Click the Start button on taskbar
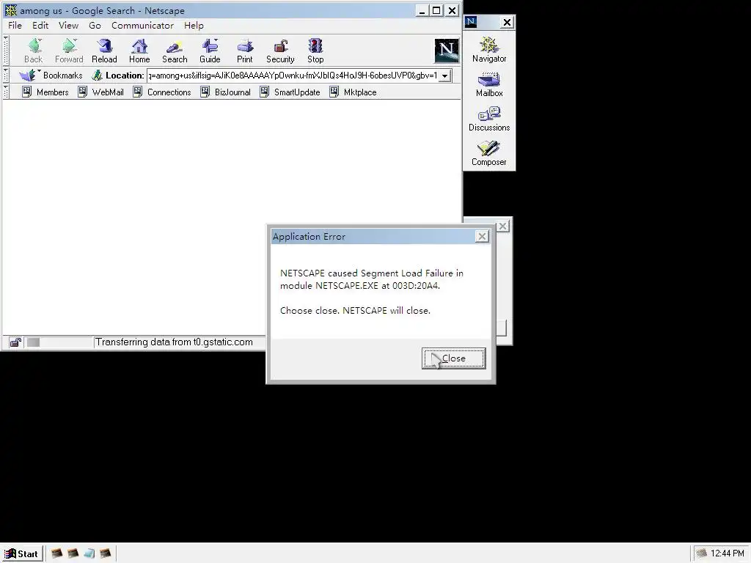 click(x=21, y=554)
